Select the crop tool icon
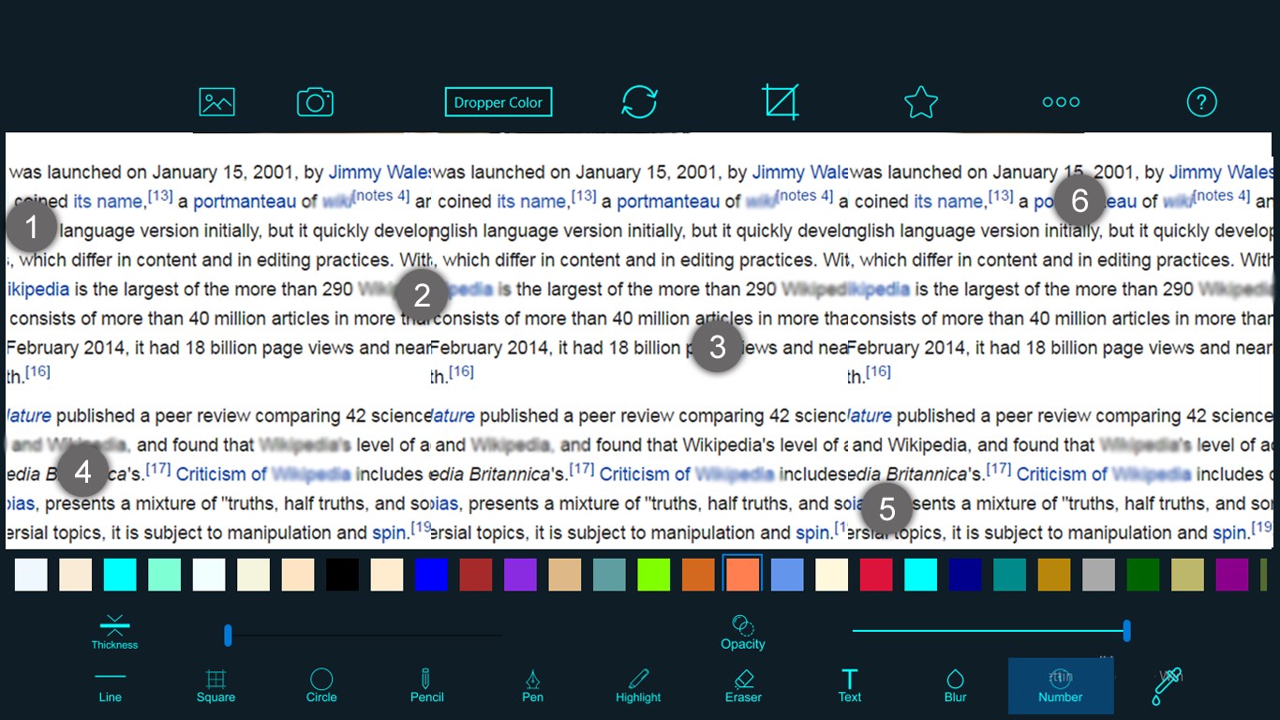The height and width of the screenshot is (720, 1280). pyautogui.click(x=780, y=101)
